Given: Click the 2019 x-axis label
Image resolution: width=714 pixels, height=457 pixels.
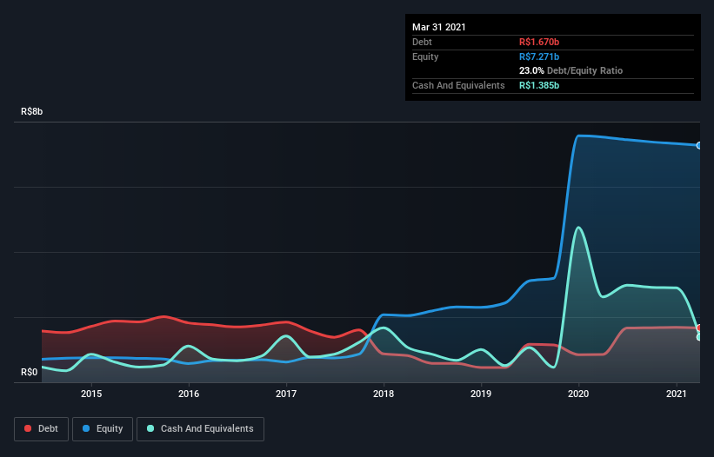Looking at the screenshot, I should tap(481, 394).
